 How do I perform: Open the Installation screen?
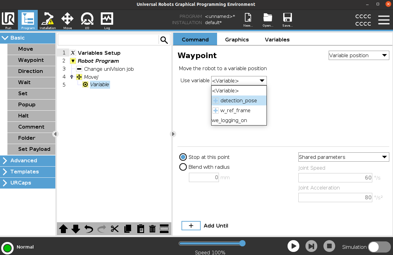(x=48, y=21)
